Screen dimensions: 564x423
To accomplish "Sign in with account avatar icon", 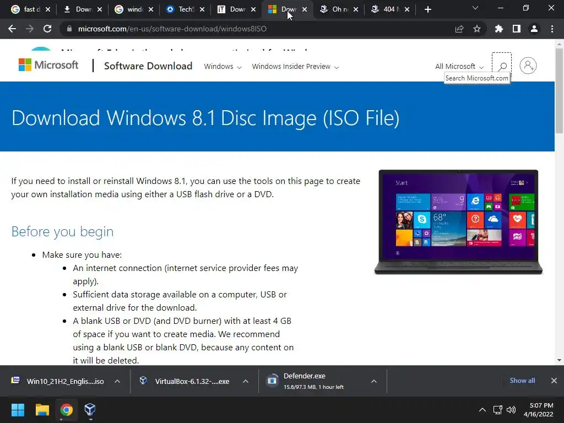I will point(528,66).
